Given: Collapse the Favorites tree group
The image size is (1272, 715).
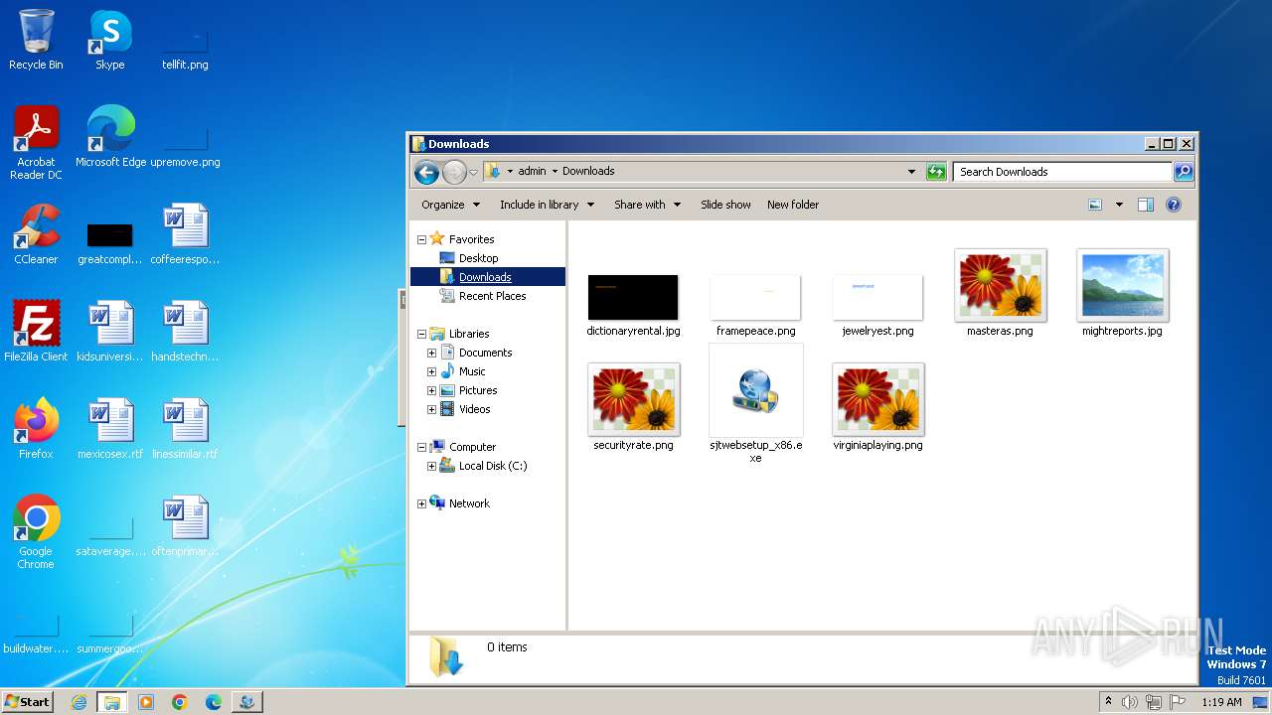Looking at the screenshot, I should coord(421,239).
